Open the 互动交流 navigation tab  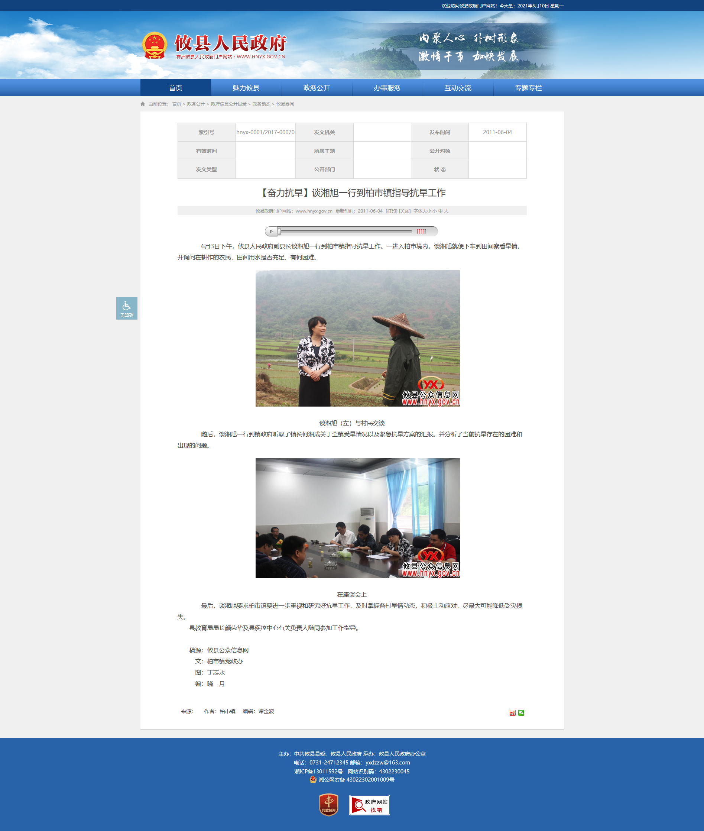tap(458, 88)
